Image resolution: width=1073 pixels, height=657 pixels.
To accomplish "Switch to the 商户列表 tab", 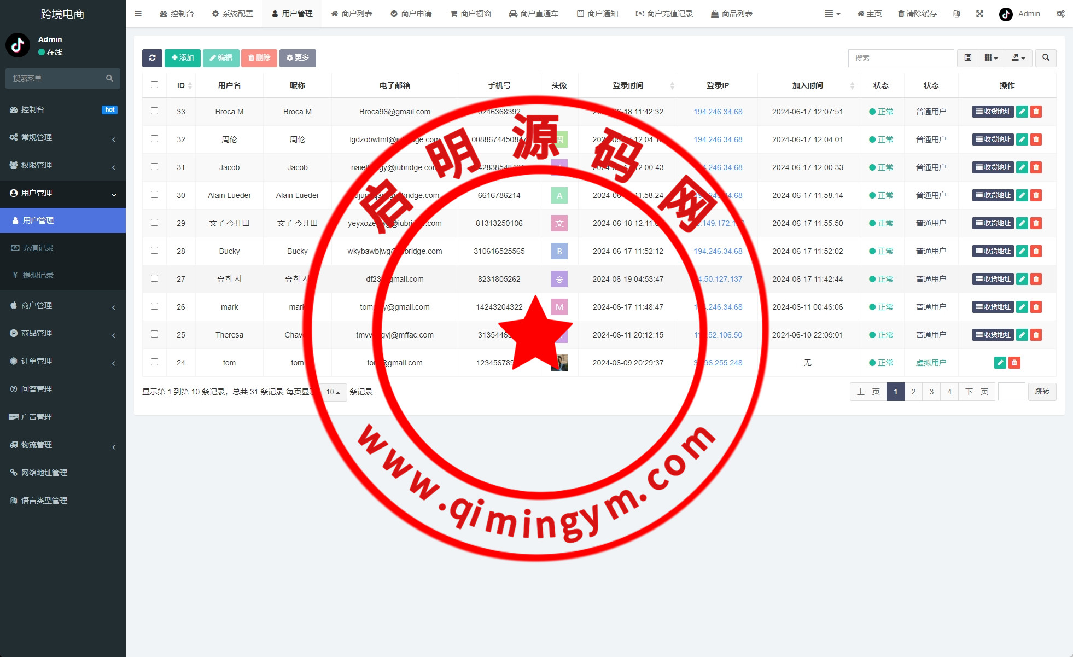I will click(352, 14).
